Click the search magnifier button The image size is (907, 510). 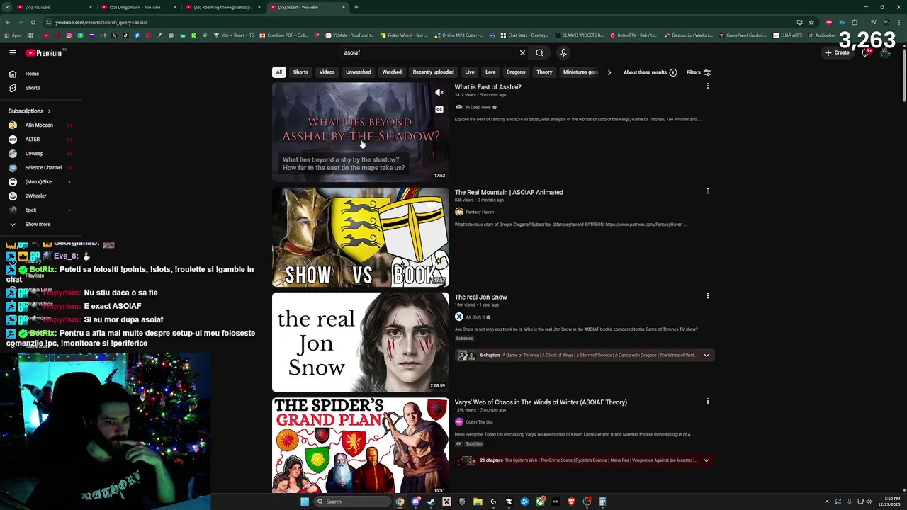(539, 52)
